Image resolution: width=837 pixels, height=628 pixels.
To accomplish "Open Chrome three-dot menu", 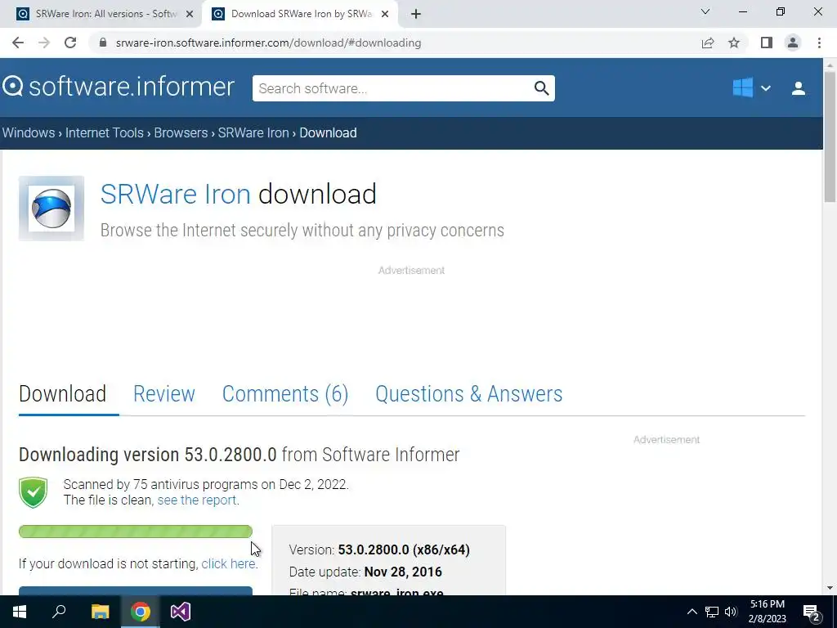I will pyautogui.click(x=819, y=43).
